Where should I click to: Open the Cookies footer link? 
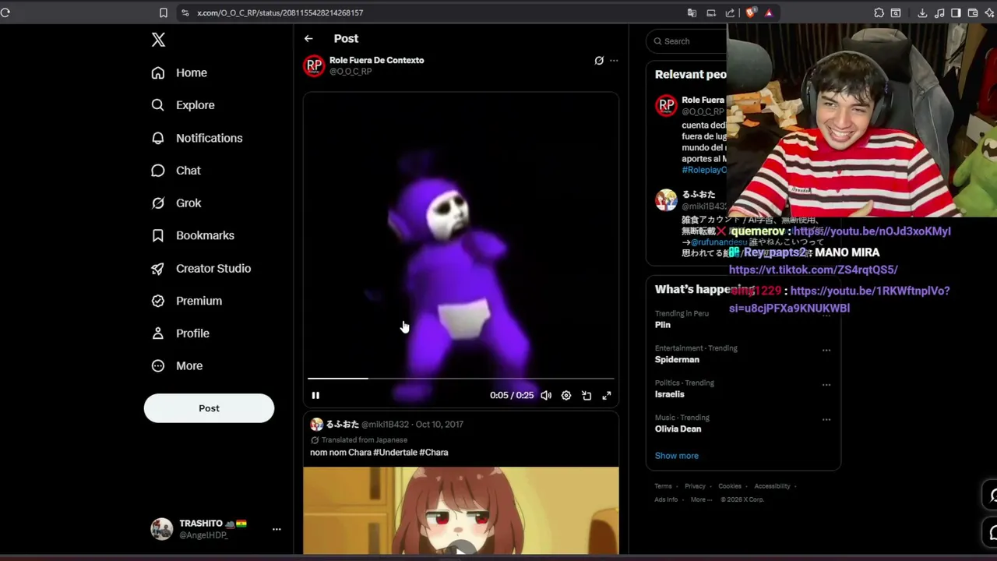point(730,486)
